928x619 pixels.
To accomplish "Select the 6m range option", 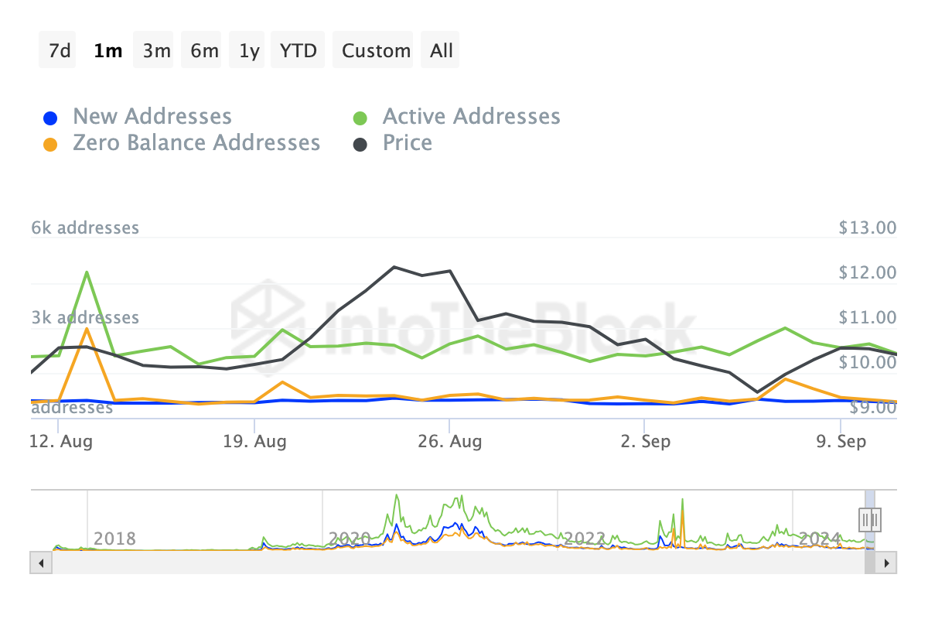I will coord(203,50).
